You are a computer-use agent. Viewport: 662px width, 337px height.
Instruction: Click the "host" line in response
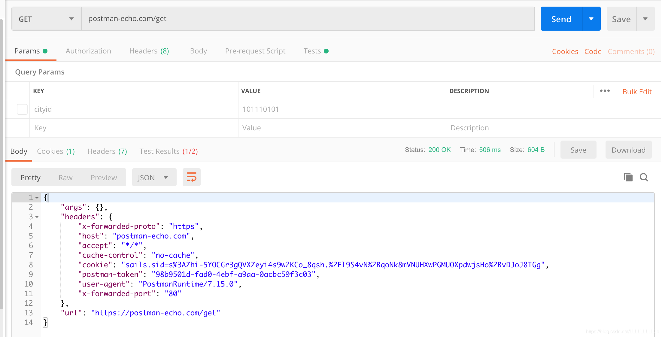point(136,236)
